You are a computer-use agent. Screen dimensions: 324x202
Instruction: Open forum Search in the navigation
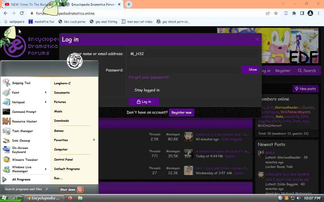[x=307, y=71]
